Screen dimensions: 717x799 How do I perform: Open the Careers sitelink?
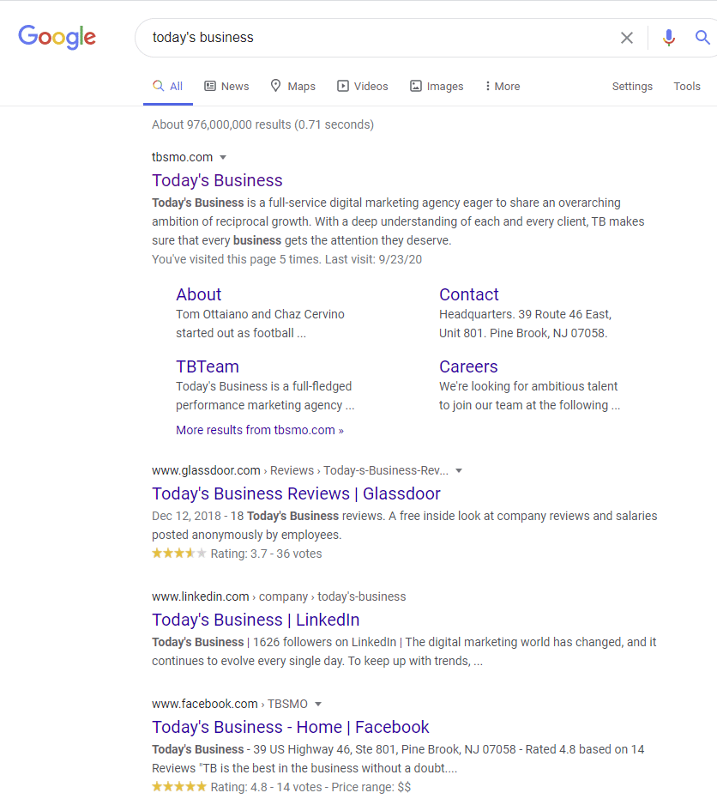tap(468, 367)
